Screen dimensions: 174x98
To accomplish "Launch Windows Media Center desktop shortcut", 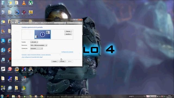I will (x=24, y=88).
